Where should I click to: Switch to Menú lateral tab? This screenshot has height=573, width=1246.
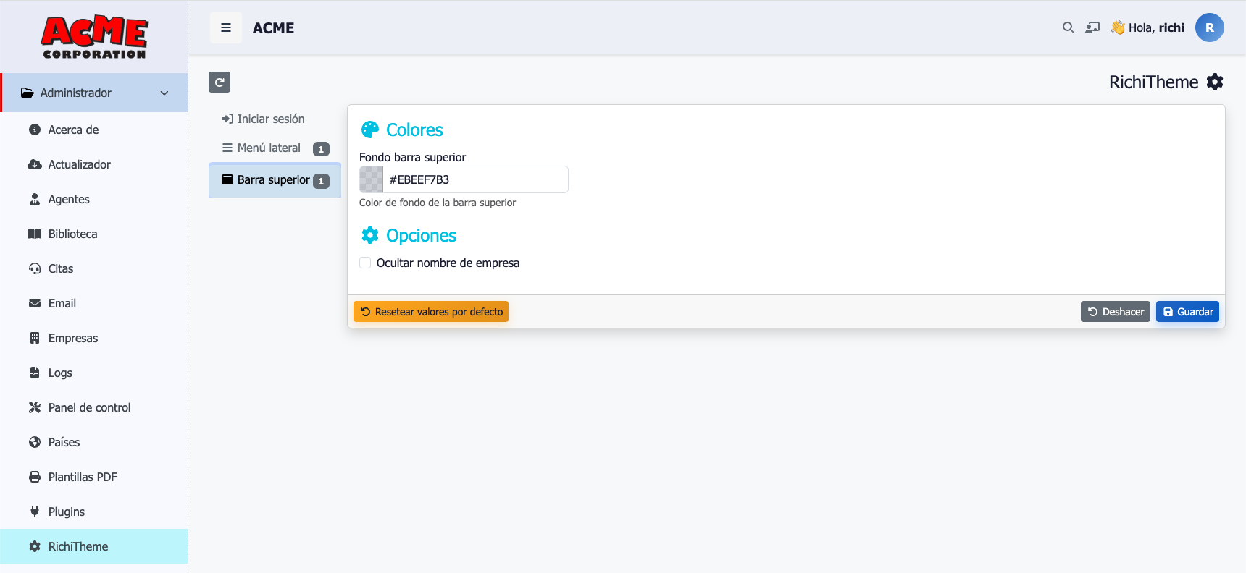click(x=269, y=148)
